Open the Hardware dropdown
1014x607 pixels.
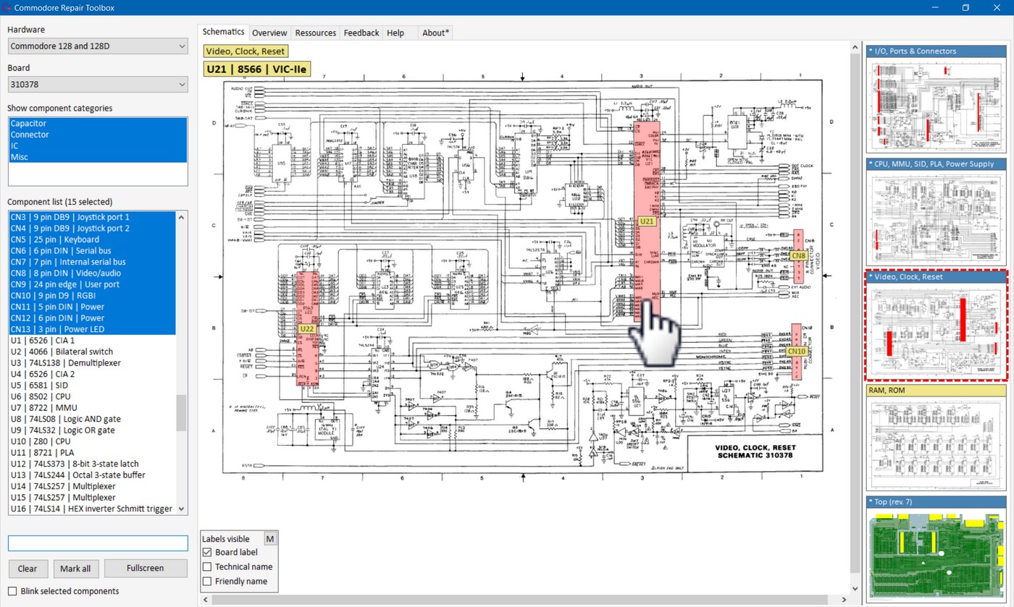[x=98, y=46]
